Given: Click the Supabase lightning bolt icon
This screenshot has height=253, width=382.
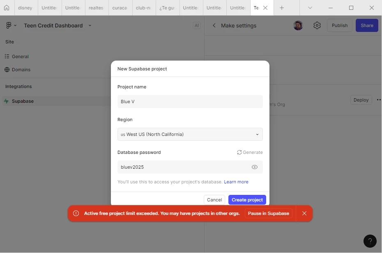Looking at the screenshot, I should 7,101.
